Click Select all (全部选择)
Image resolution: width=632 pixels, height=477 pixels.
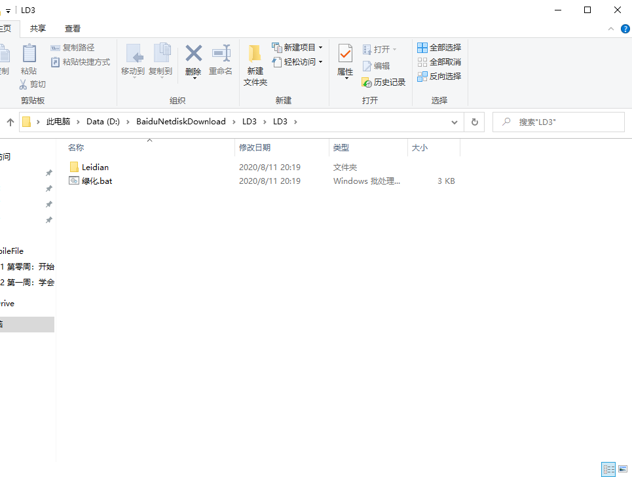coord(439,48)
